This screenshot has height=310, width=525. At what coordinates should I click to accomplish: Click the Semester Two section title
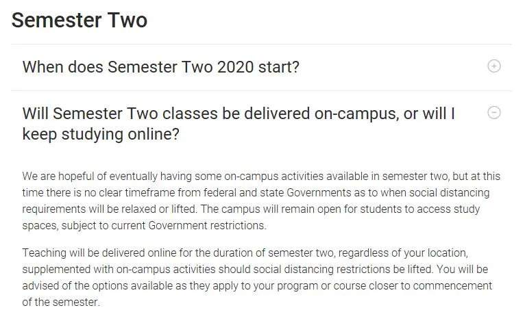point(80,20)
